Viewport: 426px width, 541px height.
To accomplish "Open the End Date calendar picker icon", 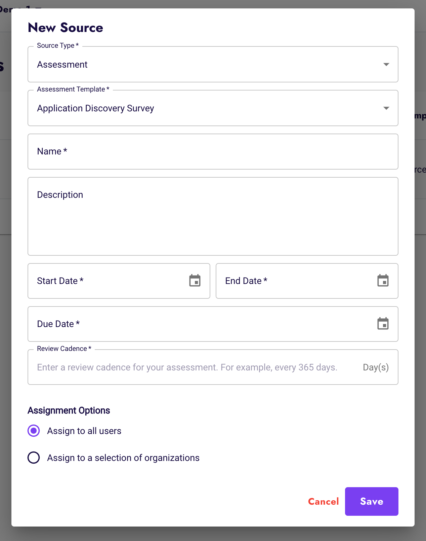I will tap(383, 281).
